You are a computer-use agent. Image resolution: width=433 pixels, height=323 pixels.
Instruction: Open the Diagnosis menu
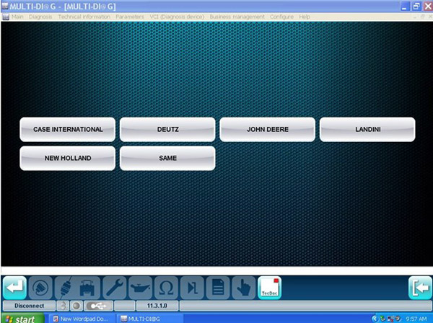41,16
